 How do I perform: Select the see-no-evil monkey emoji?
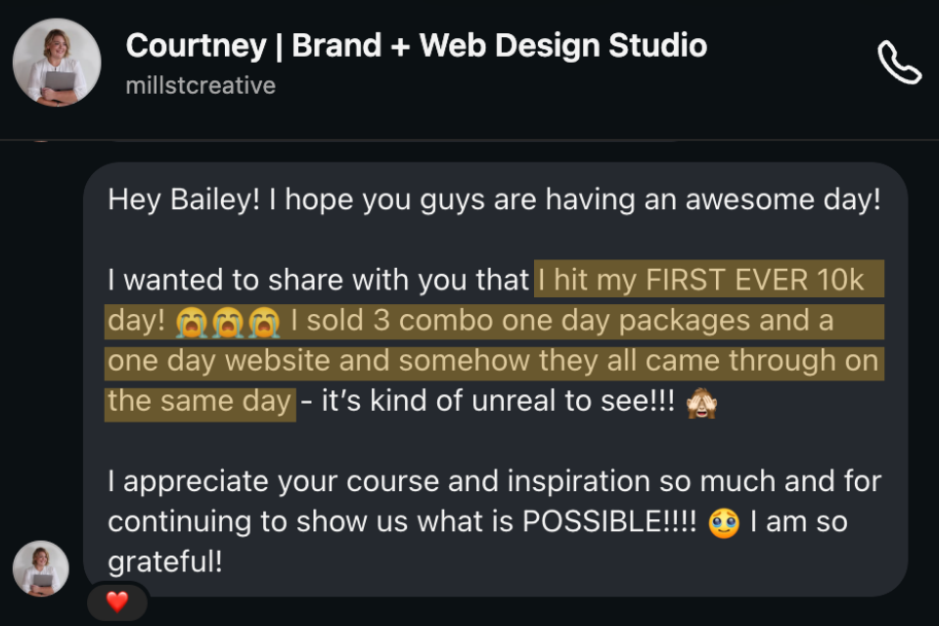click(702, 403)
